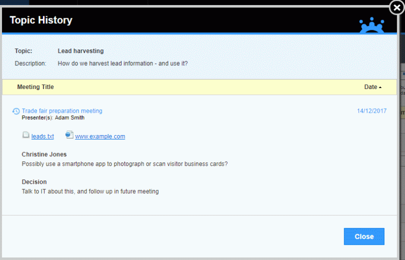Close dialog with the round X icon
Image resolution: width=405 pixels, height=260 pixels.
(x=397, y=8)
